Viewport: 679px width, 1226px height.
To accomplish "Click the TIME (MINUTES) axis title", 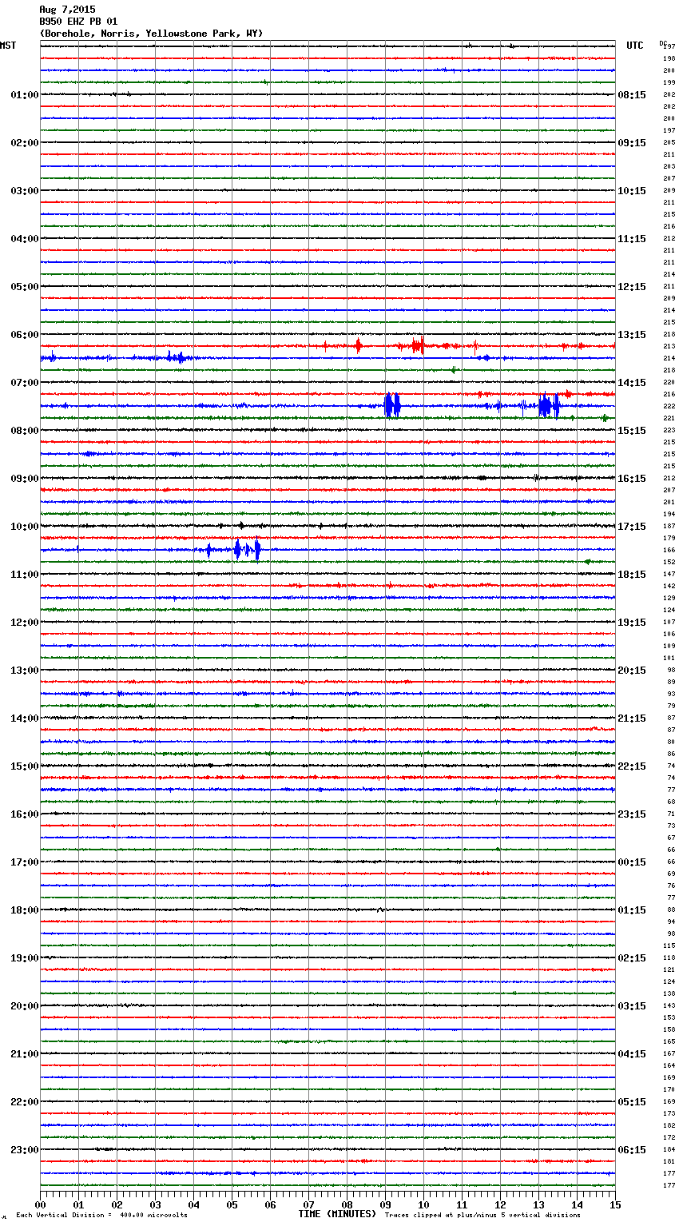I will pos(337,1214).
